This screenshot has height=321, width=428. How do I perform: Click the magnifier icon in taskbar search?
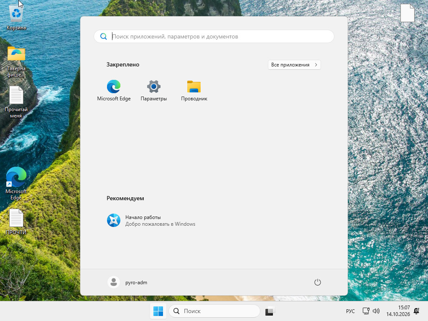click(177, 311)
